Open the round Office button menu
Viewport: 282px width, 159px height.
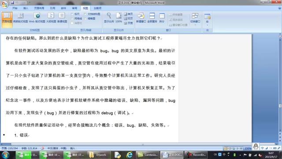[x=5, y=4]
